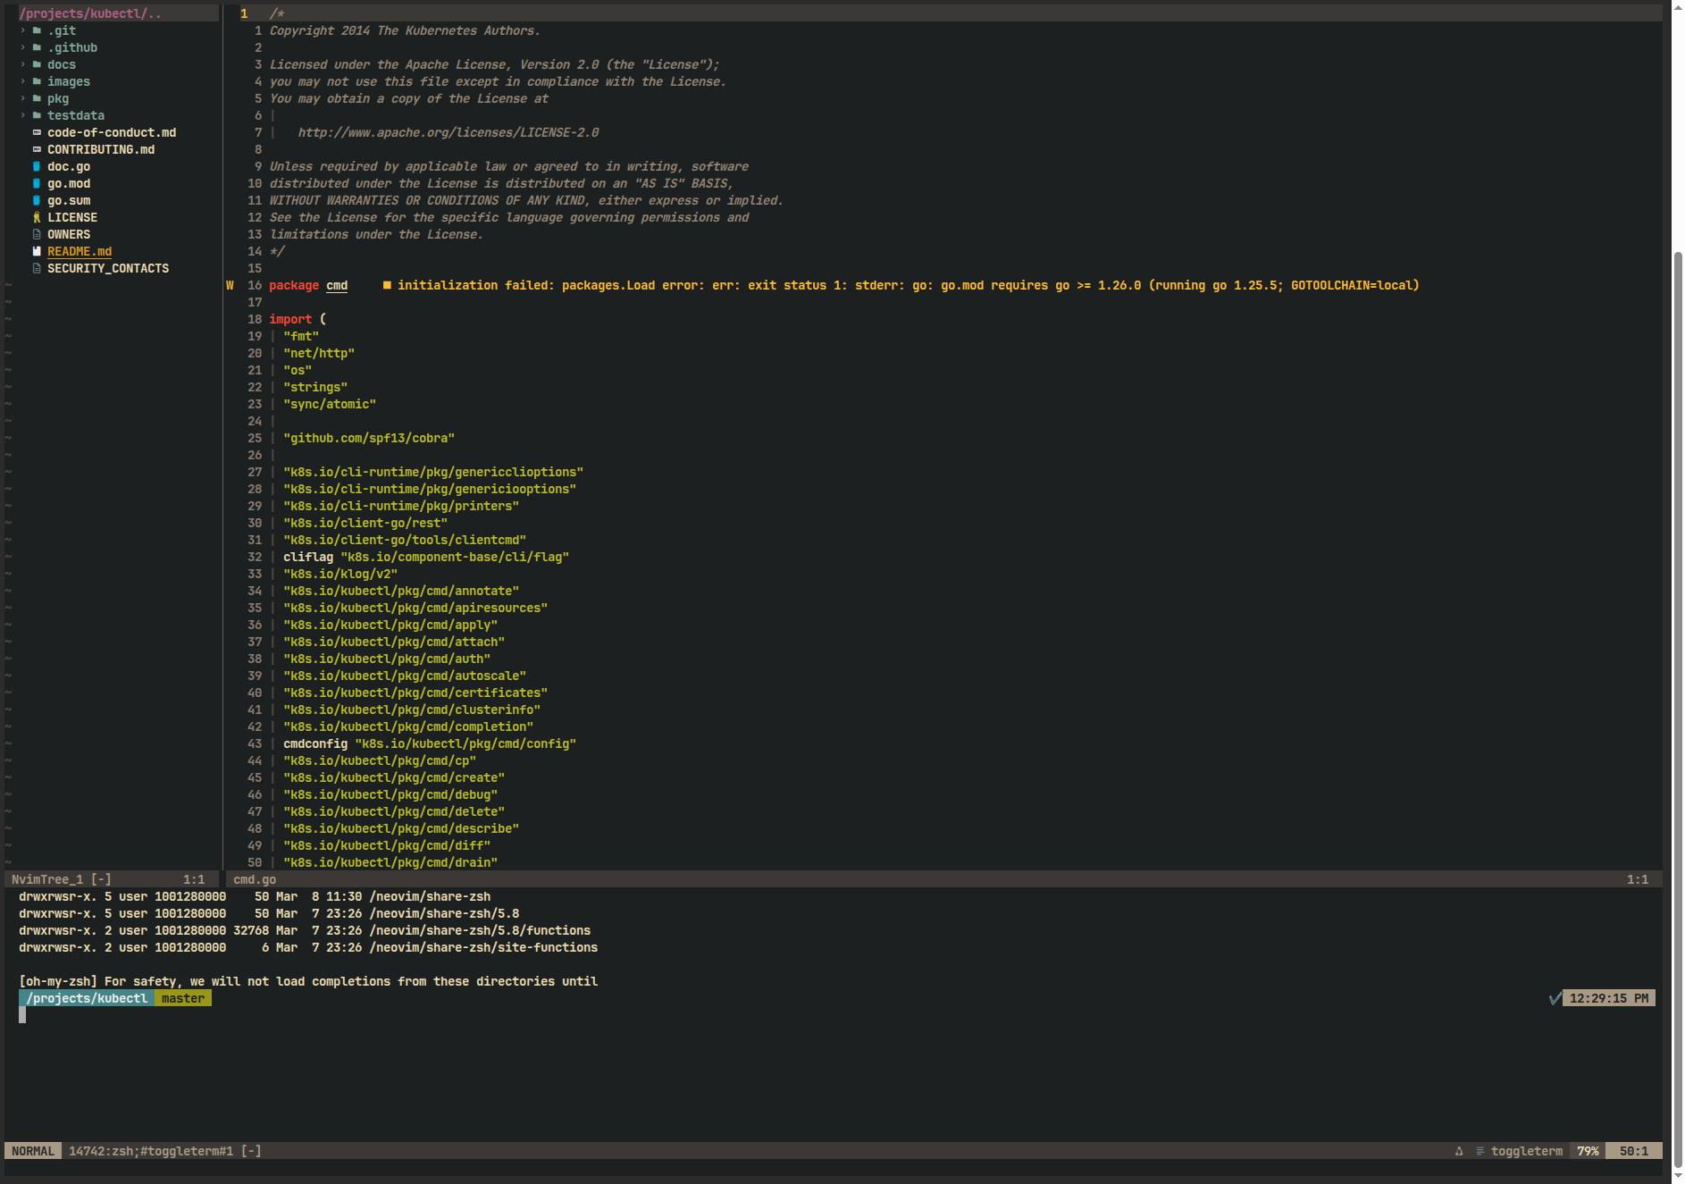Expand the images folder arrow

23,81
